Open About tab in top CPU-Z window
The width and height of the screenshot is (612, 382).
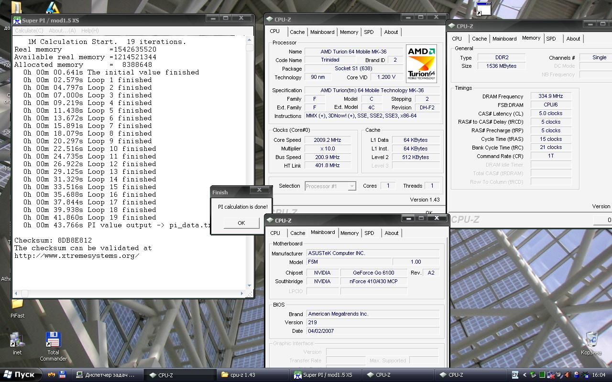click(x=391, y=32)
